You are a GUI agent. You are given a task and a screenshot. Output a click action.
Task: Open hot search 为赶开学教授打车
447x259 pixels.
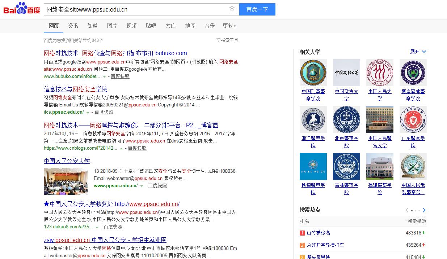coord(325,245)
